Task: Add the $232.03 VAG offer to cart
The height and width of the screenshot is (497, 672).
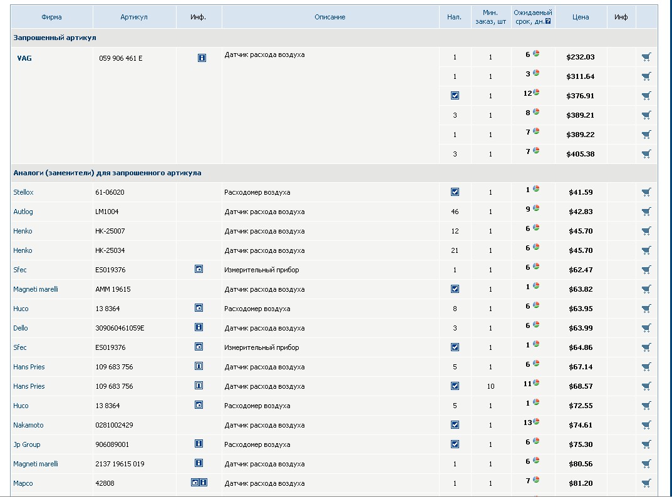Action: click(646, 57)
